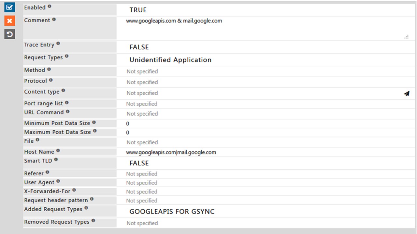Click the paper plane icon beside Content type
Screen dimensions: 417x234
pos(407,94)
